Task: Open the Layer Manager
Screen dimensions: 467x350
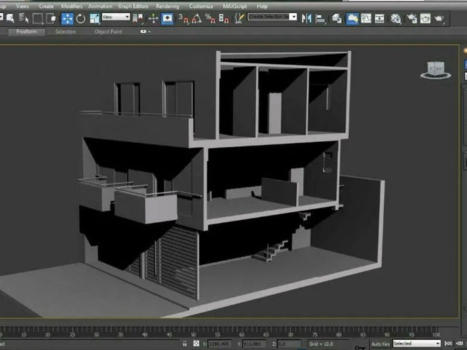Action: [x=336, y=18]
